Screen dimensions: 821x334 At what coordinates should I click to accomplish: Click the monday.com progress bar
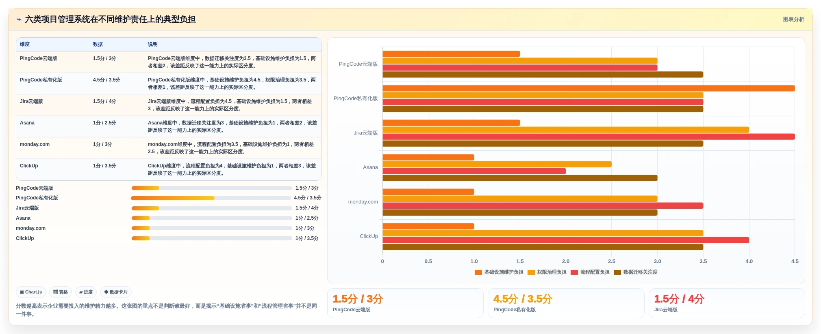tap(211, 228)
